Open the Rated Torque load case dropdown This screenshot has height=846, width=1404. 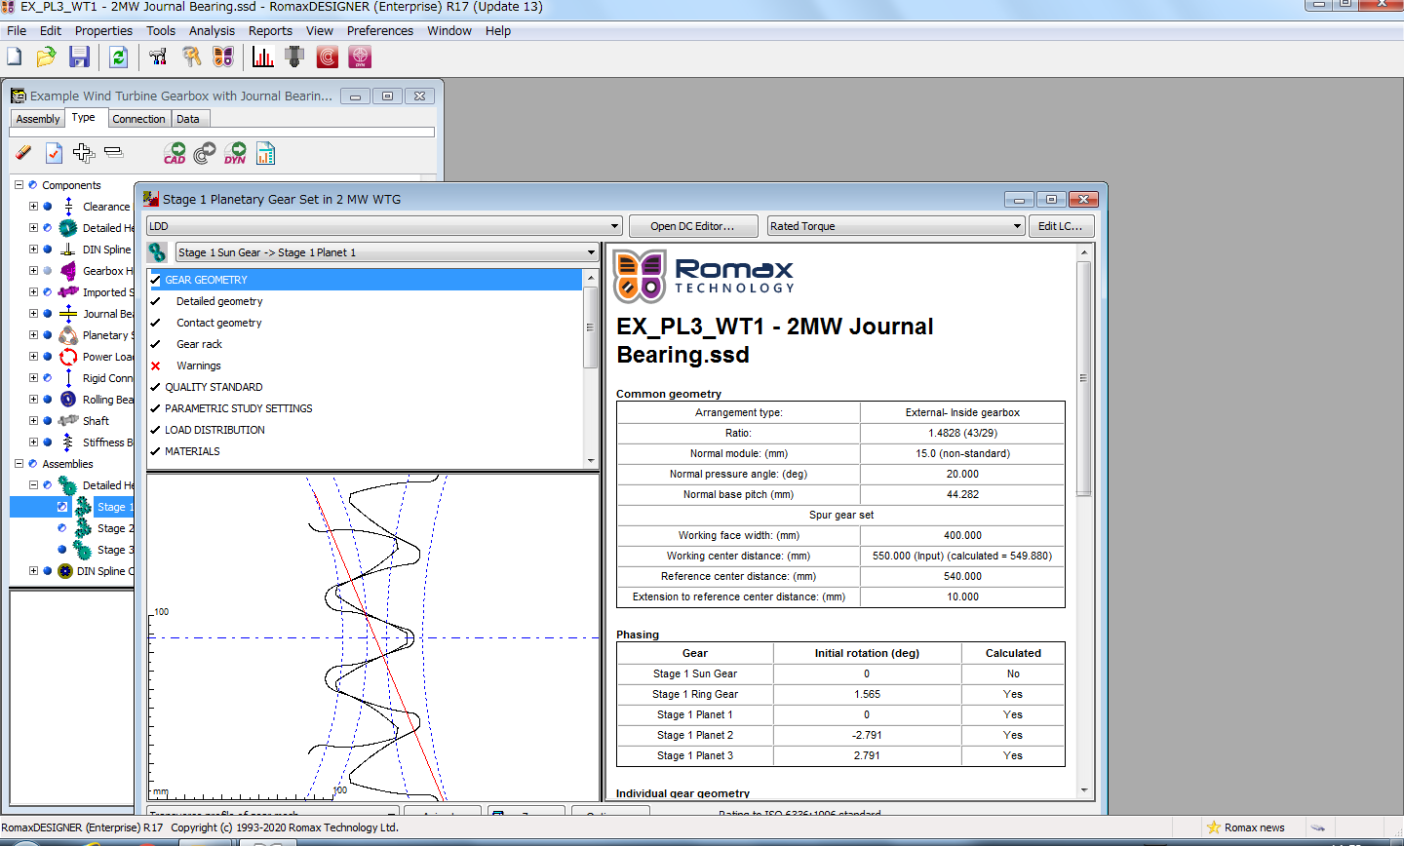pos(896,226)
